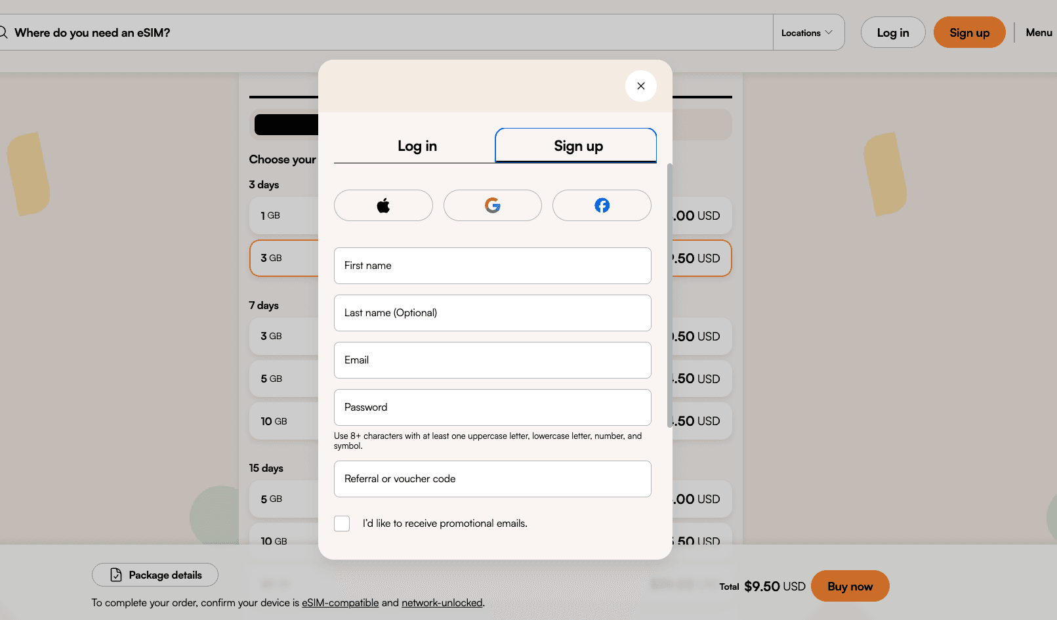Click the orange header Sign up button
Viewport: 1057px width, 620px height.
(968, 33)
